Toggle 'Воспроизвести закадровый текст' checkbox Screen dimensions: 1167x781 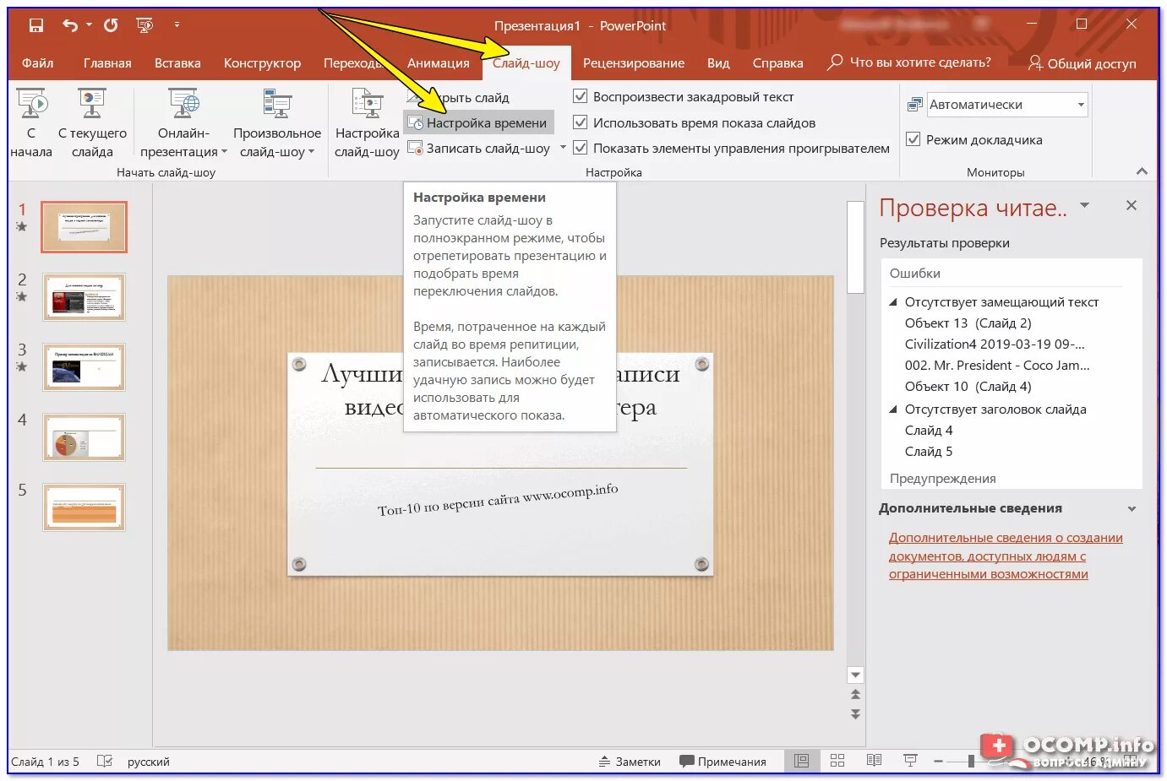coord(581,96)
